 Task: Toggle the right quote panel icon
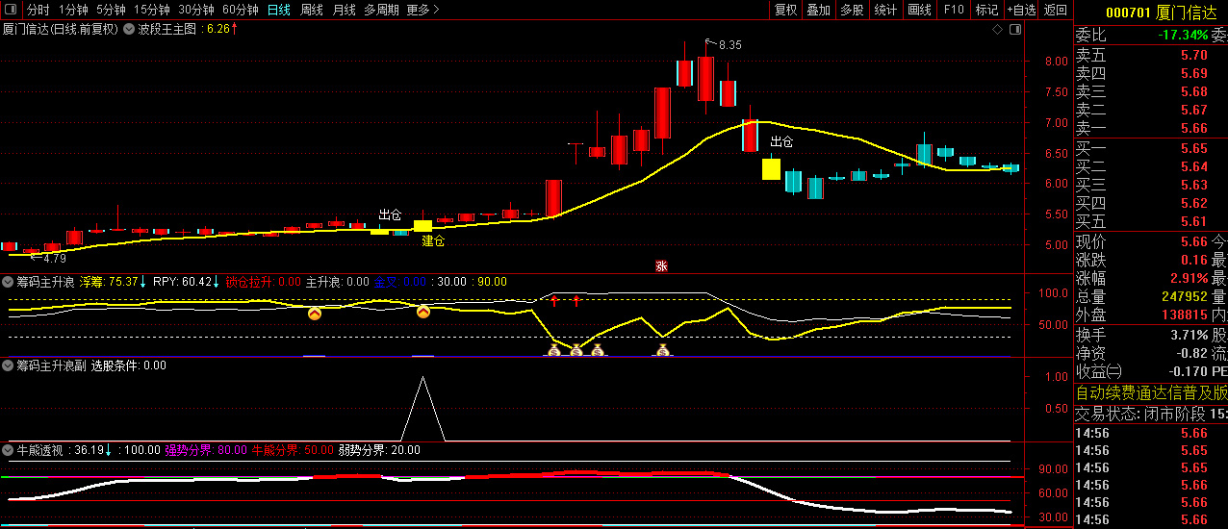(x=1015, y=29)
